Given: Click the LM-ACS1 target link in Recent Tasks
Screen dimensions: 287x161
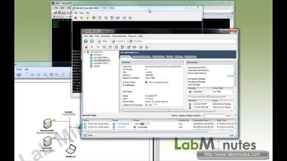Looking at the screenshot, I should (x=121, y=127).
